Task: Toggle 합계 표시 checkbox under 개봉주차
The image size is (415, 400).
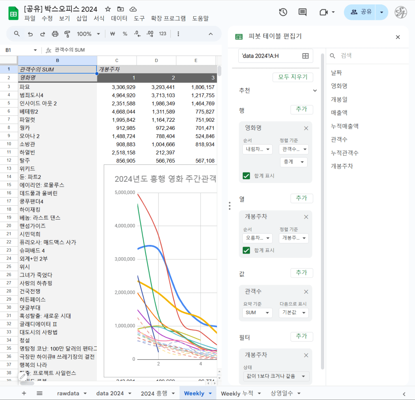Action: click(246, 250)
